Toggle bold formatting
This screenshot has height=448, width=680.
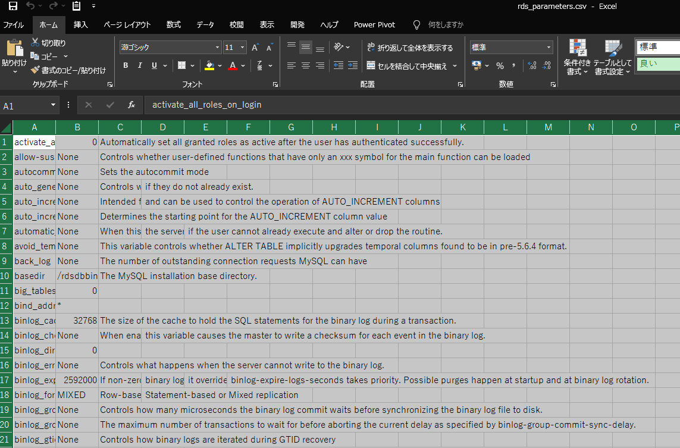pos(126,65)
